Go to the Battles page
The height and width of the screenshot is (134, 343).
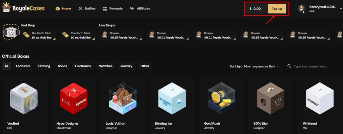tap(87, 8)
